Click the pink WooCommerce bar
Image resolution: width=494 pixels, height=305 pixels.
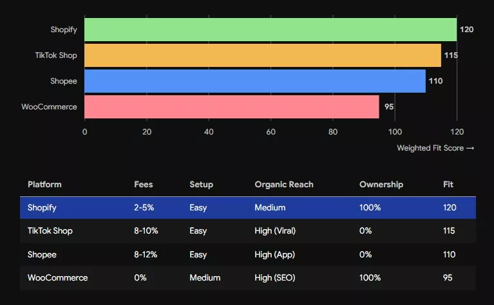tap(232, 107)
